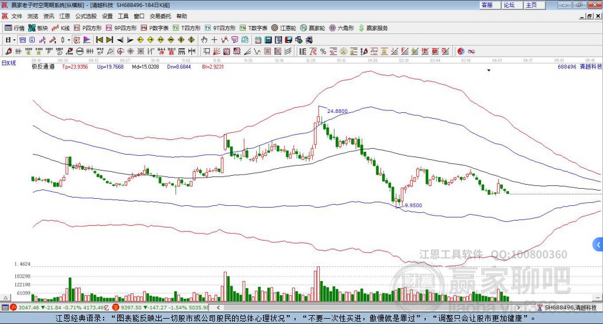Step back with black left arrow
603x324 pixels.
tap(120, 40)
